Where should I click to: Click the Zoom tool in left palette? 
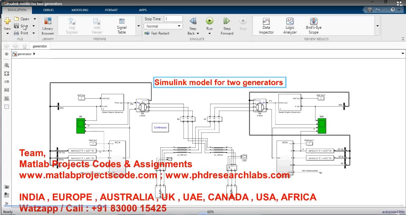click(7, 65)
